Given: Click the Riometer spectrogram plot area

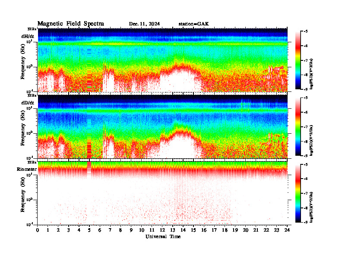Looking at the screenshot, I should (162, 193).
